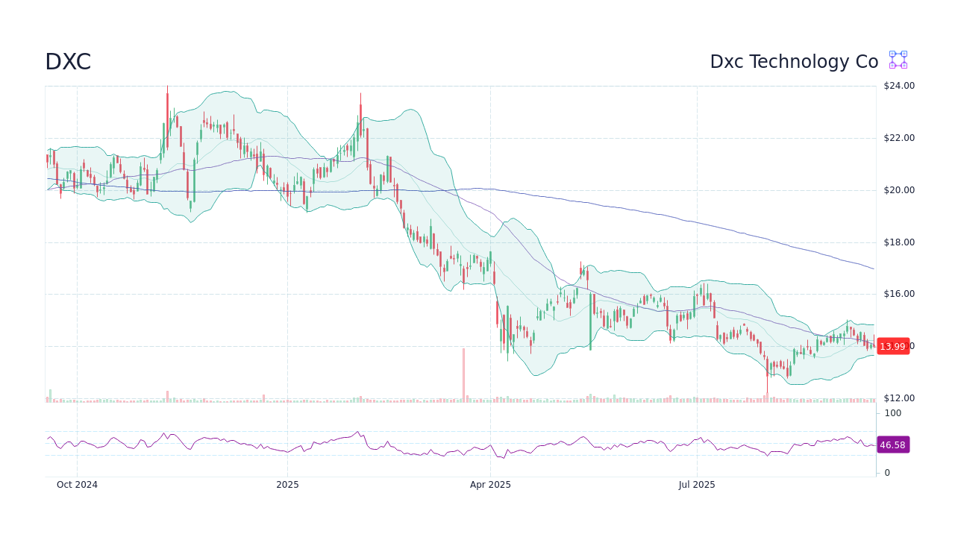Toggle the DXC ticker label
This screenshot has width=955, height=537.
pos(67,62)
